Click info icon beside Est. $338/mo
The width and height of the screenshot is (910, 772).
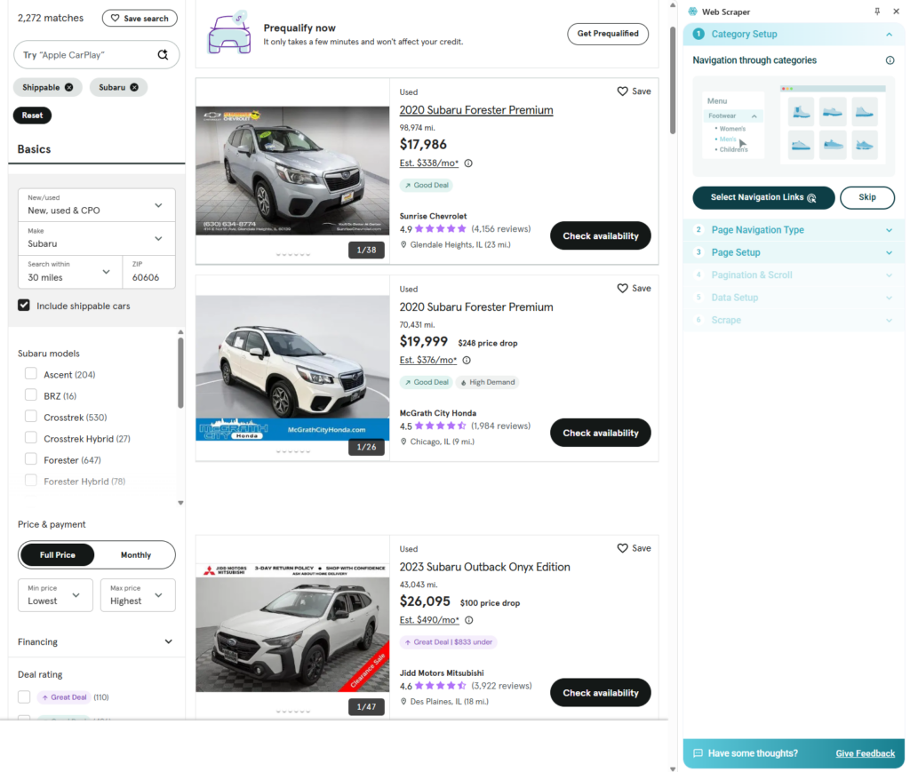[468, 163]
